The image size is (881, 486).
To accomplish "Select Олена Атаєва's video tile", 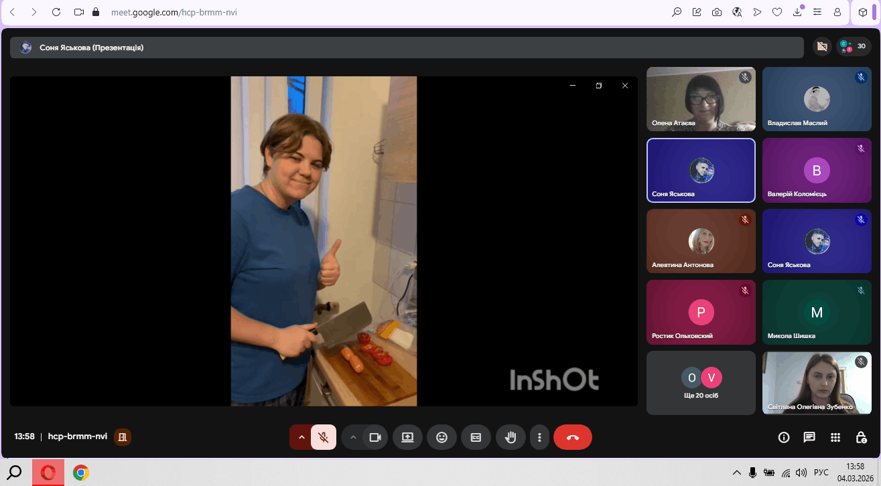I will point(700,98).
